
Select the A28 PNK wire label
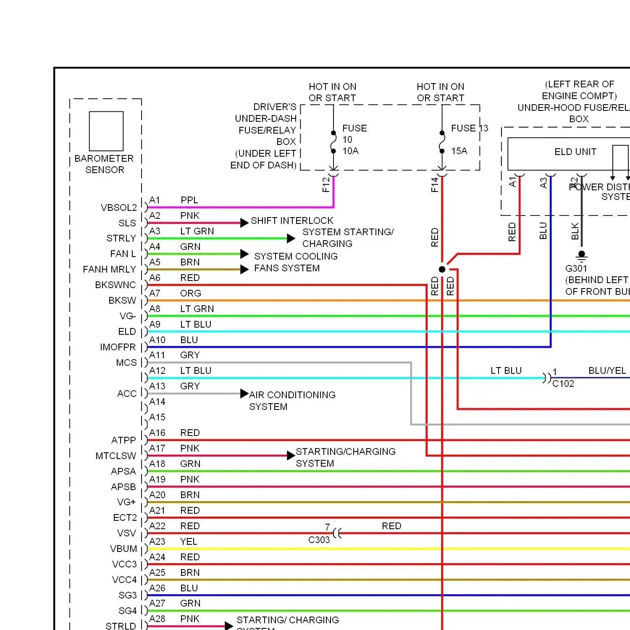coord(174,619)
